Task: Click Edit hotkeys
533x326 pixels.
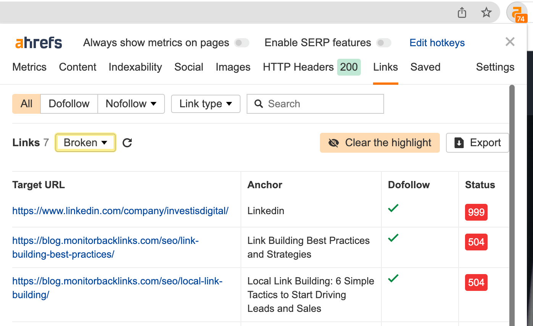Action: pyautogui.click(x=437, y=43)
